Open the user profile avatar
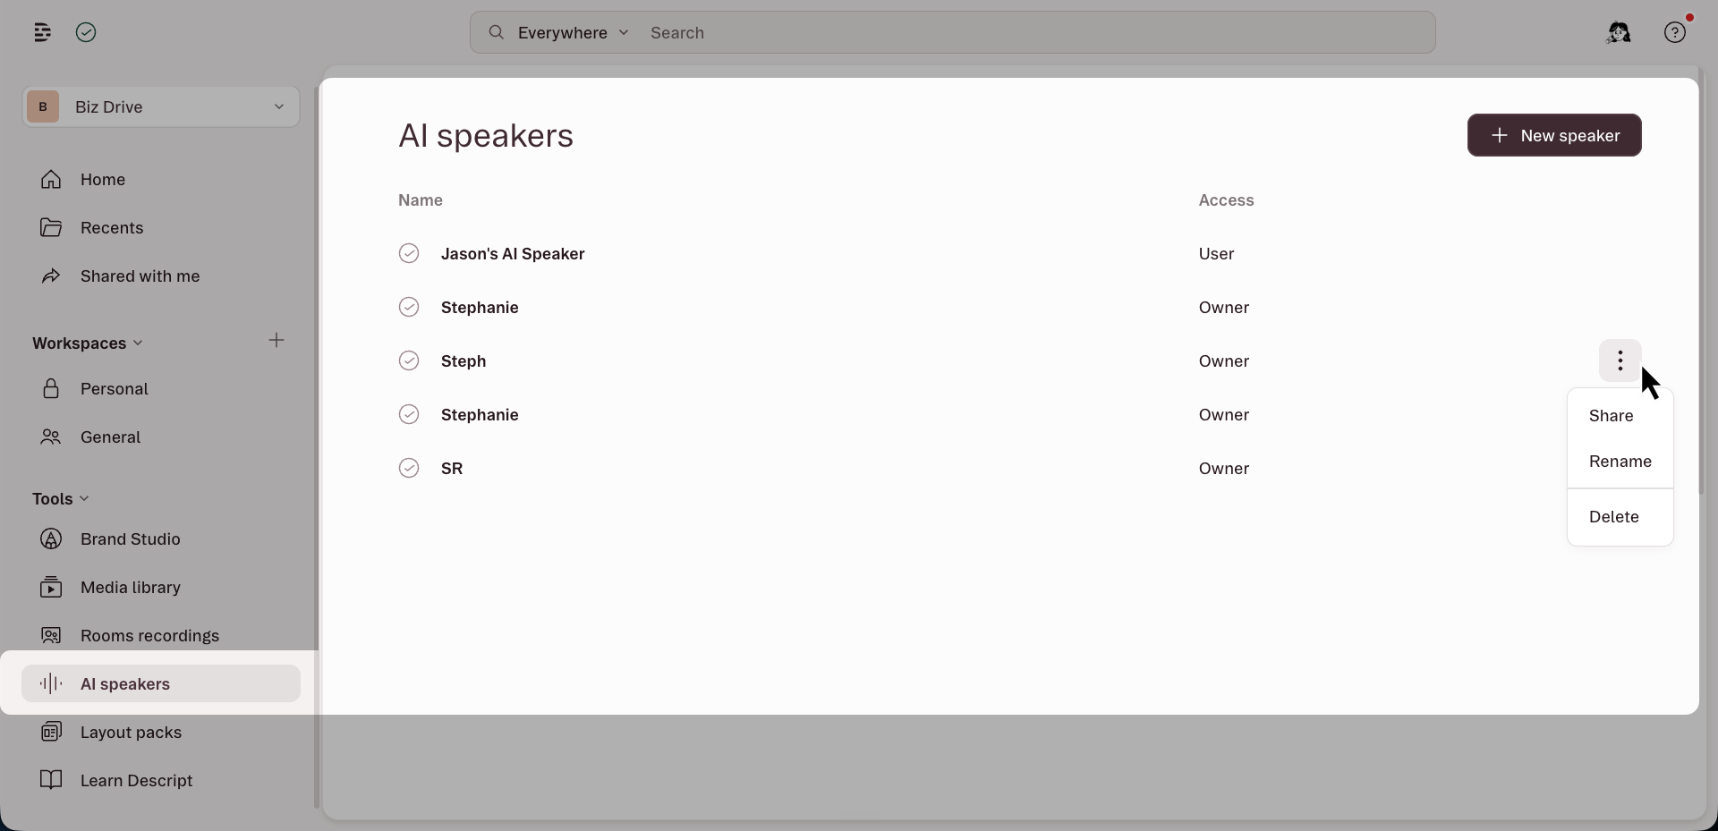Screen dimensions: 1718x831 point(1619,32)
